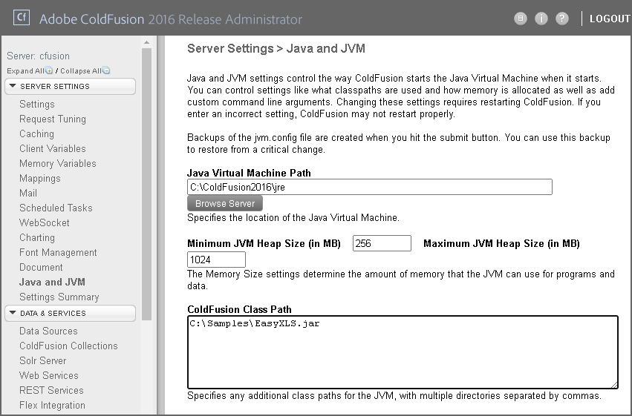The image size is (632, 416).
Task: Click the 'Server Settings > Java and JVM' heading
Action: tap(276, 49)
